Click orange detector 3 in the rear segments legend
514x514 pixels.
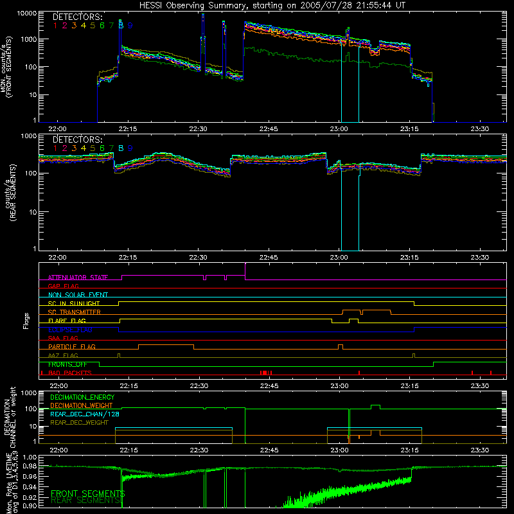(74, 148)
